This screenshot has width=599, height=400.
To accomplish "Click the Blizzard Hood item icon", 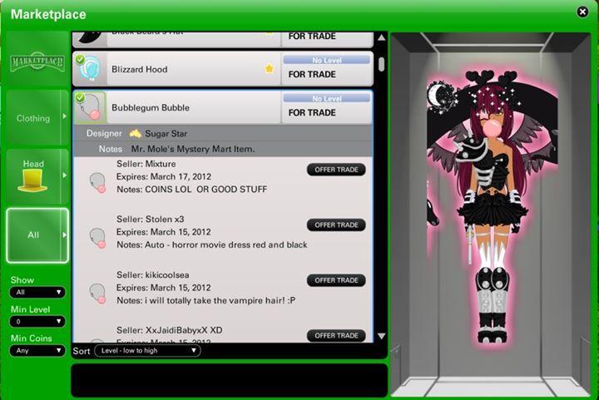I will (90, 69).
